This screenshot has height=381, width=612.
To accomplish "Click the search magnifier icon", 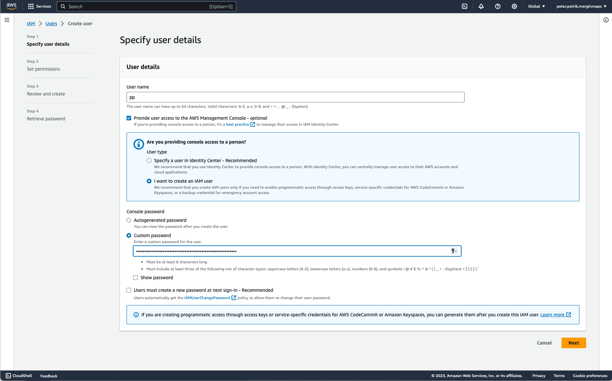I will (63, 6).
